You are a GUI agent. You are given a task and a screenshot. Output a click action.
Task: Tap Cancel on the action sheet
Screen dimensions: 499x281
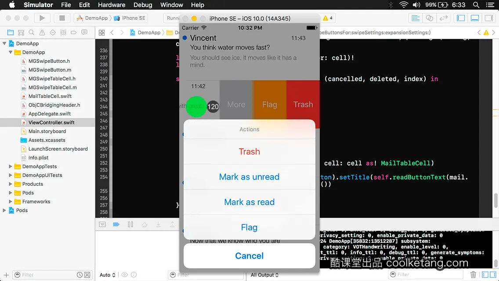[249, 256]
